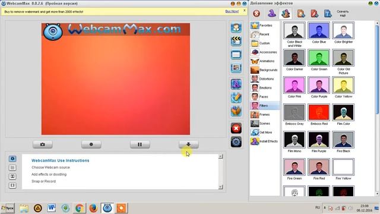380x214 pixels.
Task: Apply Color Brighter filter thumbnail
Action: click(x=343, y=30)
